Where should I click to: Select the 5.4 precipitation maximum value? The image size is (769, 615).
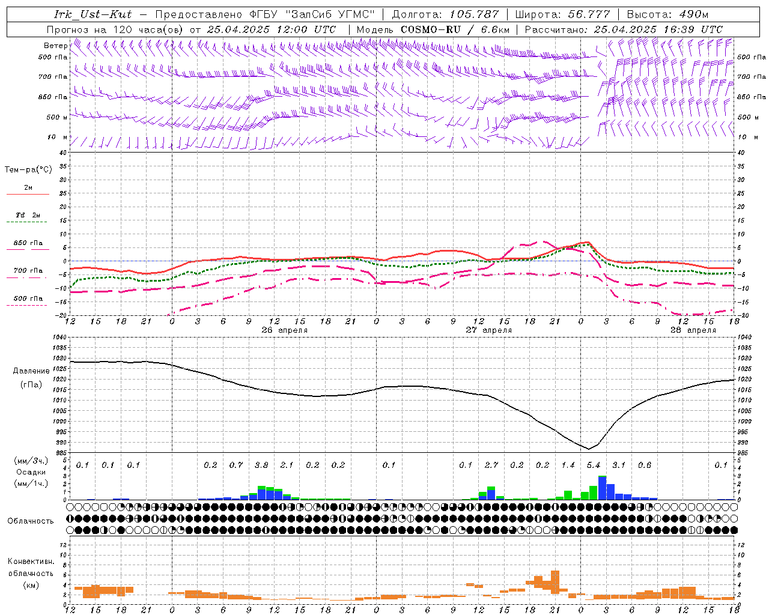pos(594,465)
